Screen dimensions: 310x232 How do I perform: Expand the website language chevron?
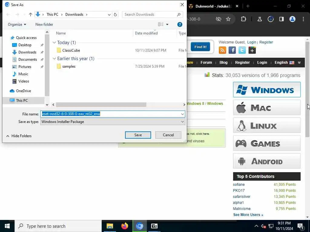tap(299, 62)
